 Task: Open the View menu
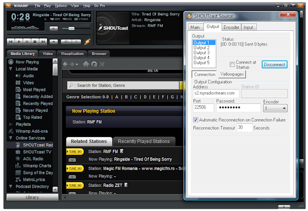(75, 6)
